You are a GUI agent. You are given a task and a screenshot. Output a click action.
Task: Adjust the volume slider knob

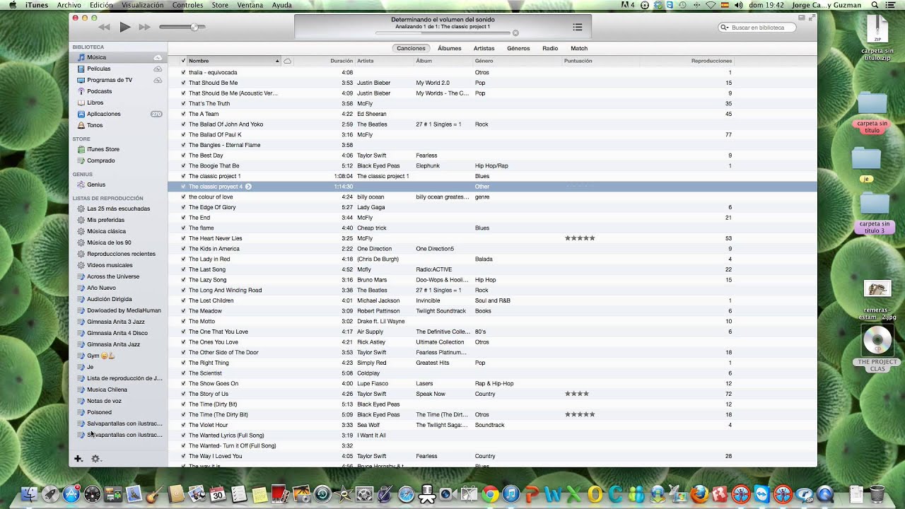point(194,27)
